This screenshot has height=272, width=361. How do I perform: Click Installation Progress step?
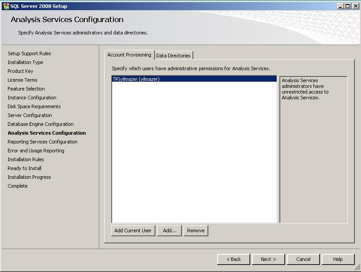tap(29, 177)
